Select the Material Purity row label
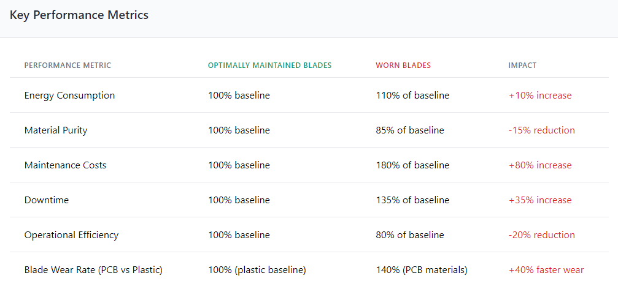 pyautogui.click(x=56, y=130)
